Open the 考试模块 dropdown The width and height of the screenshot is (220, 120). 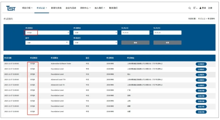click(x=96, y=33)
